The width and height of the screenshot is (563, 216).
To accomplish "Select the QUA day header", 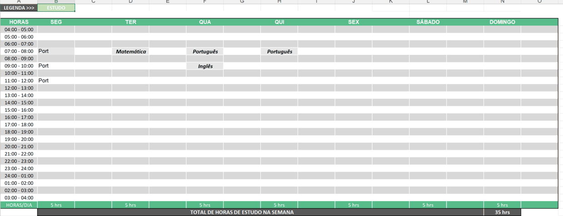I will tap(205, 22).
